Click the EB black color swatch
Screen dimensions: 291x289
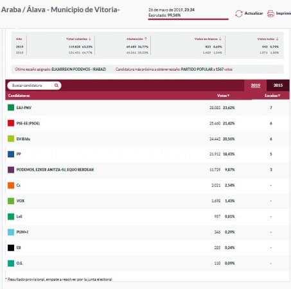(x=11, y=248)
